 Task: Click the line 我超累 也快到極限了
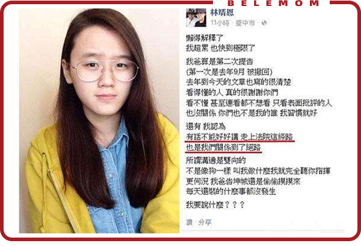[220, 48]
